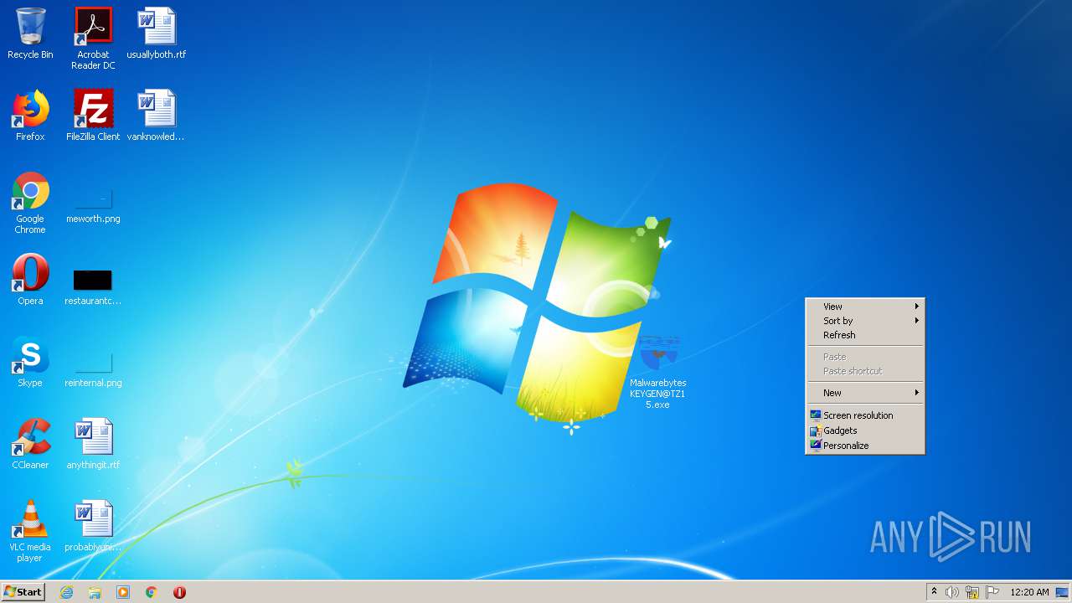Select the usuallyboth.rtf document icon
Image resolution: width=1072 pixels, height=603 pixels.
[156, 33]
